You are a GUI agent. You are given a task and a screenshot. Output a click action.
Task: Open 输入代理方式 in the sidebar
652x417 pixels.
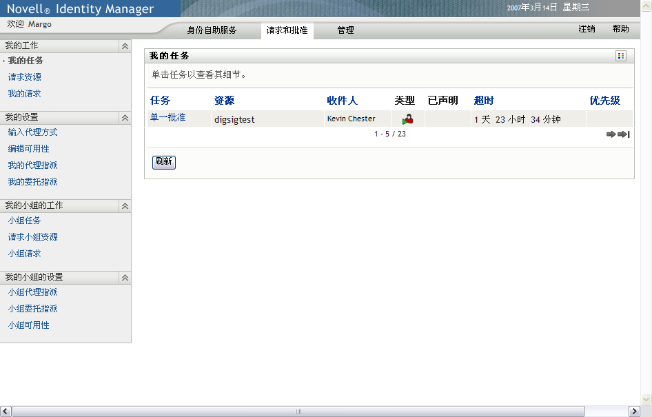(x=33, y=132)
